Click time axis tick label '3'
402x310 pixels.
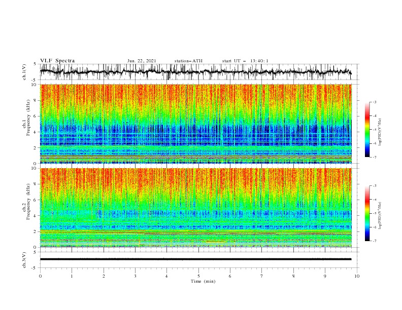pyautogui.click(x=135, y=276)
